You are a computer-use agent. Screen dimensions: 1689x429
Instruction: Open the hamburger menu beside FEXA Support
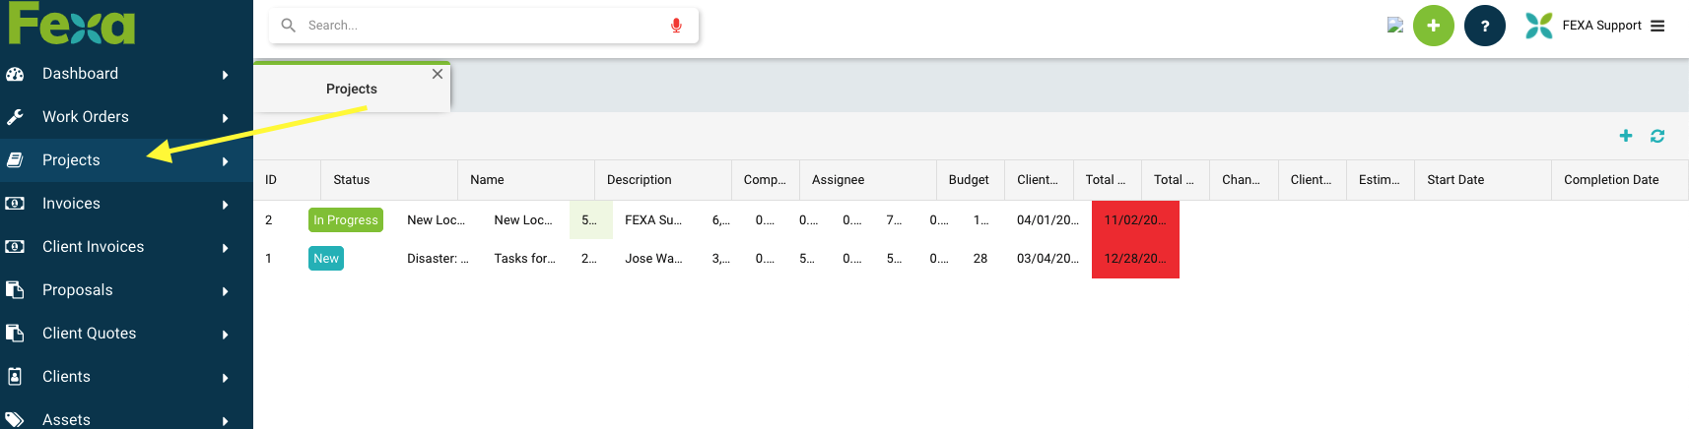pos(1657,26)
